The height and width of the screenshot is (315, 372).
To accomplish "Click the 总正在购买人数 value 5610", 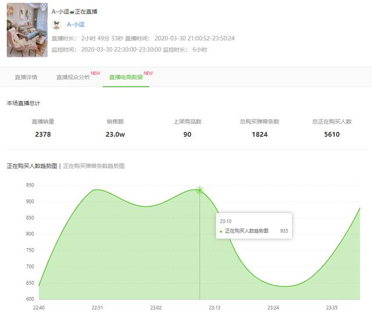I will pyautogui.click(x=332, y=134).
